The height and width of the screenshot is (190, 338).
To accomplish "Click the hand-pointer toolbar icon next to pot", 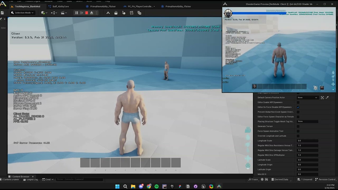I will click(x=124, y=13).
